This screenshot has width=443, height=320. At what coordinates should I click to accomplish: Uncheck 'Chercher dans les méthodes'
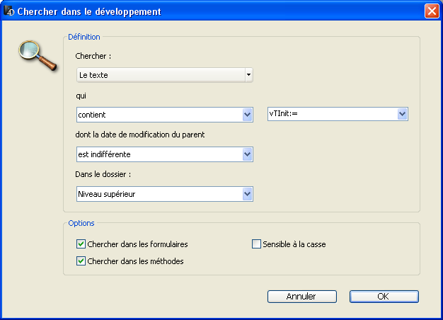click(x=81, y=261)
